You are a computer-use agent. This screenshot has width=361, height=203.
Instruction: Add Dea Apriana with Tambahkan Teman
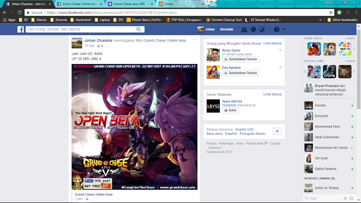(240, 73)
